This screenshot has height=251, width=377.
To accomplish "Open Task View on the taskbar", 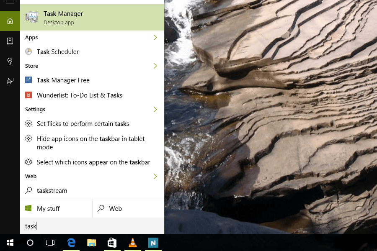I will click(50, 243).
